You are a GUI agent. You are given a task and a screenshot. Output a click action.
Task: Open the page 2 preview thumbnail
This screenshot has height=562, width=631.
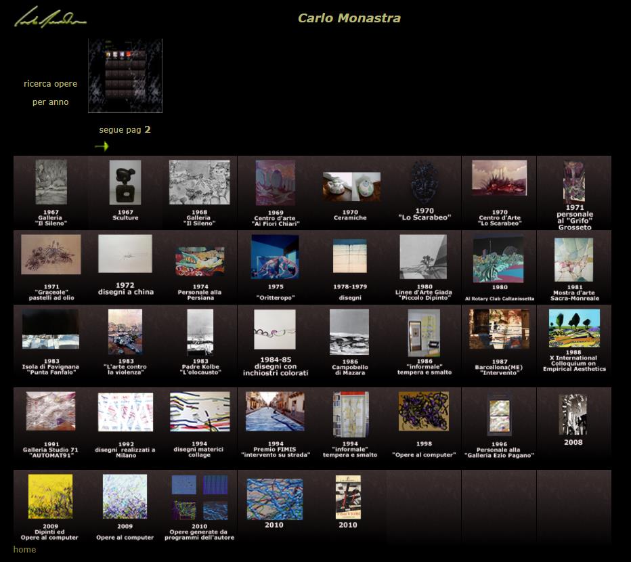click(x=125, y=76)
